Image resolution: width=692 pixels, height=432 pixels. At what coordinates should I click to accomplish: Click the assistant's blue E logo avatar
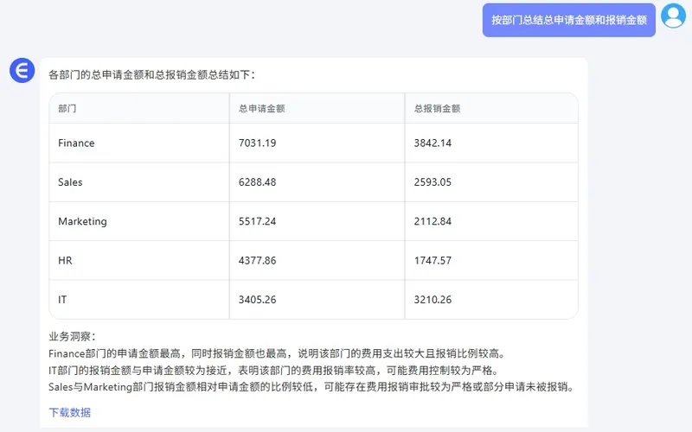(22, 71)
